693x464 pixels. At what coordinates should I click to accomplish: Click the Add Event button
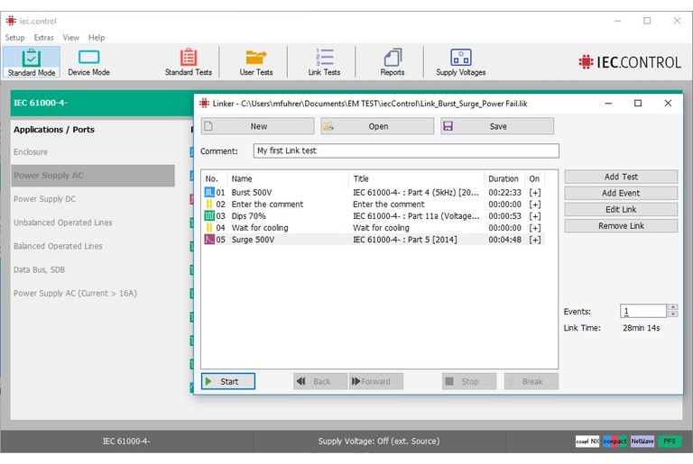pos(621,193)
